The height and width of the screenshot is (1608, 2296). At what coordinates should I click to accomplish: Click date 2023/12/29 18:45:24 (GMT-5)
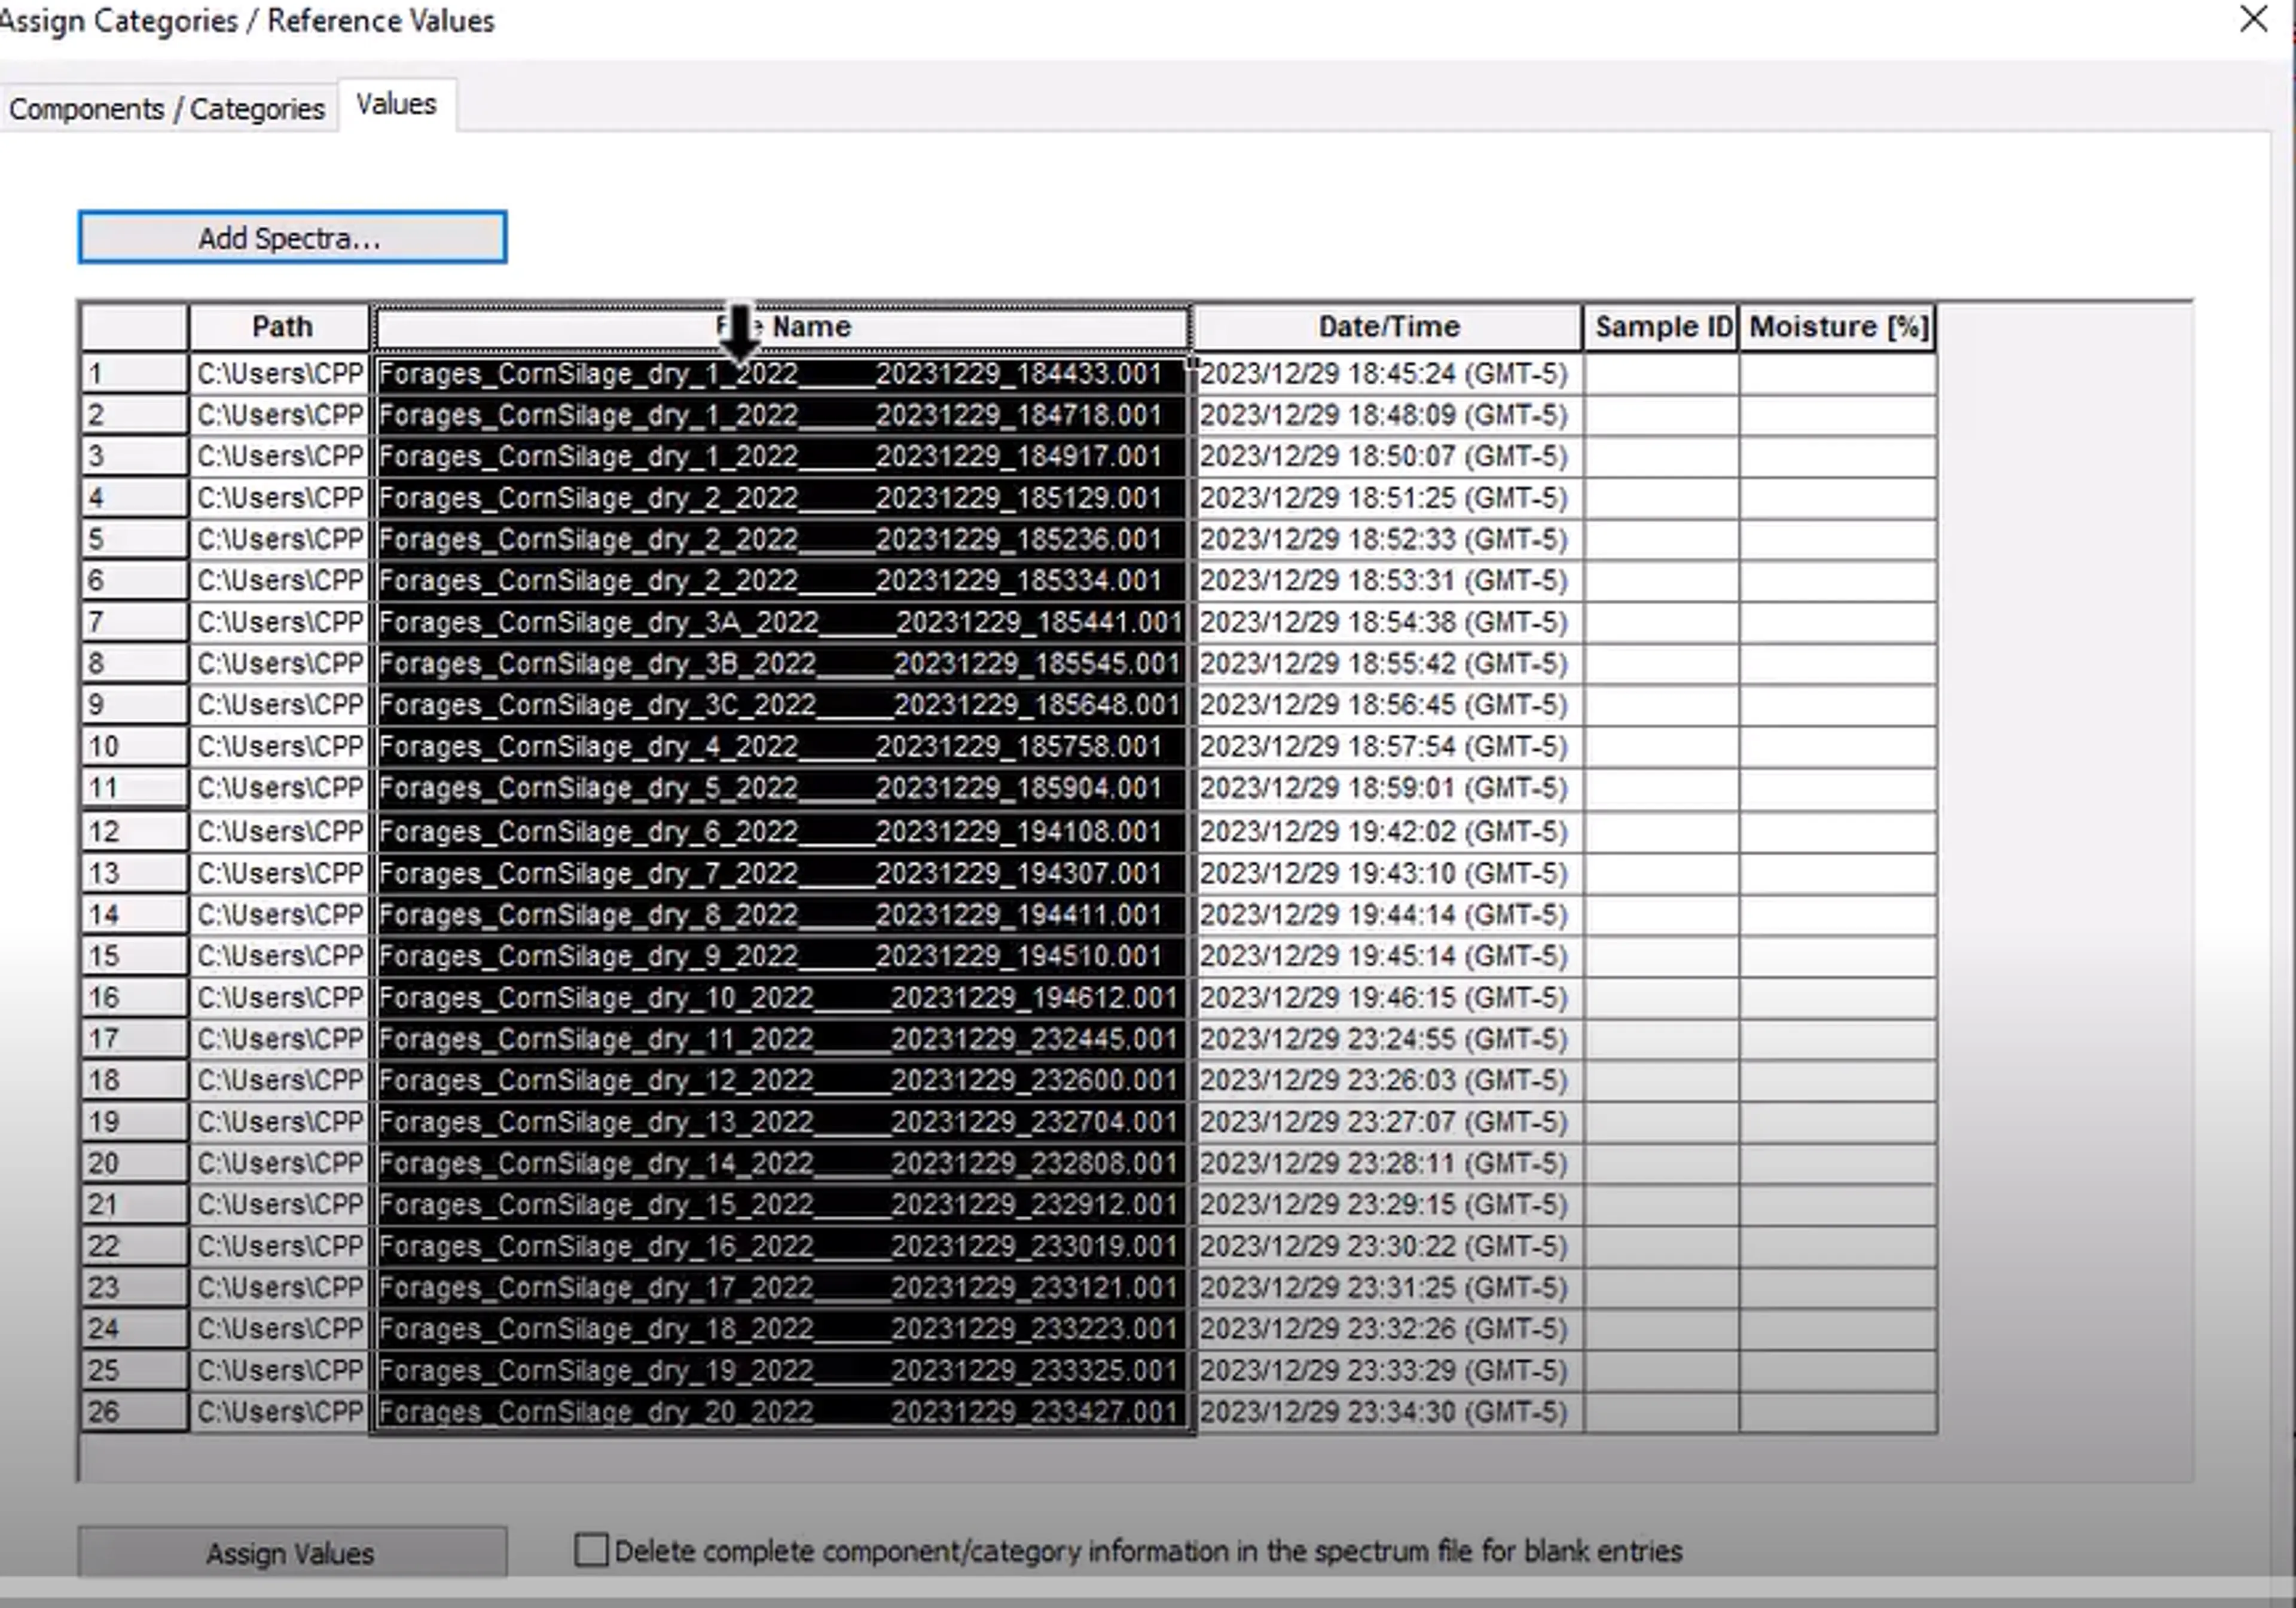1388,374
